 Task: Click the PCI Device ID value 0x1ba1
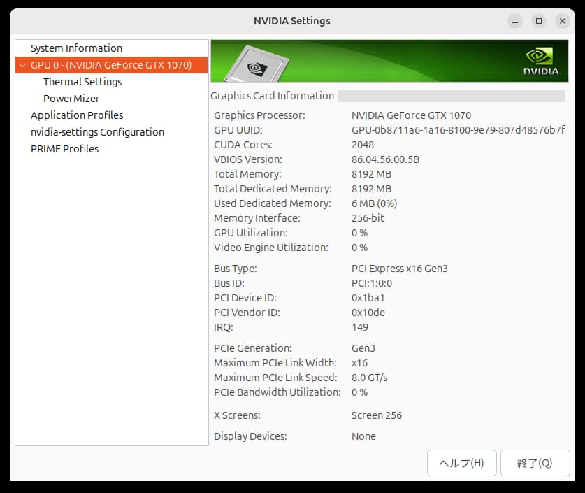[368, 298]
